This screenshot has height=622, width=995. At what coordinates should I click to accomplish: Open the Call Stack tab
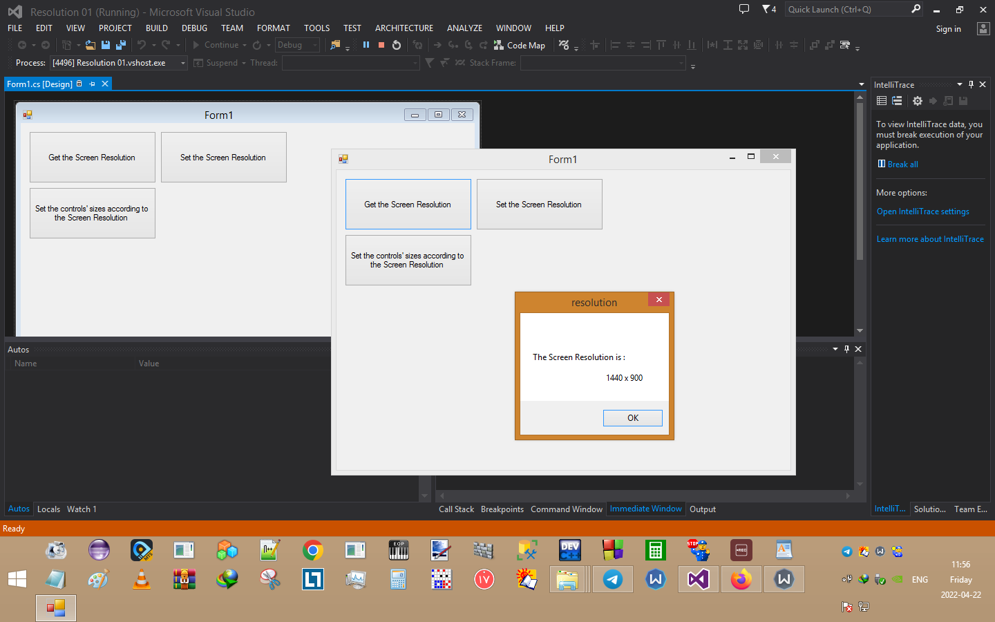click(456, 509)
